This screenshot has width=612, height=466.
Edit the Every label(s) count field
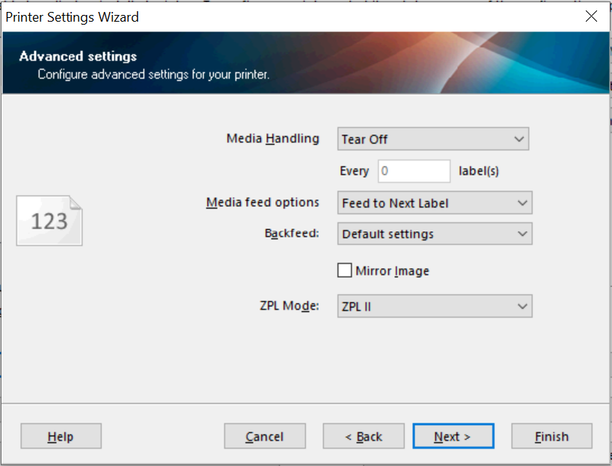(x=414, y=170)
